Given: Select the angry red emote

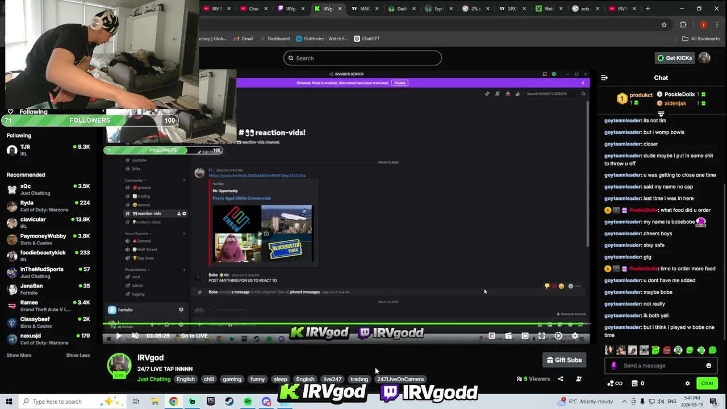Looking at the screenshot, I should (667, 350).
